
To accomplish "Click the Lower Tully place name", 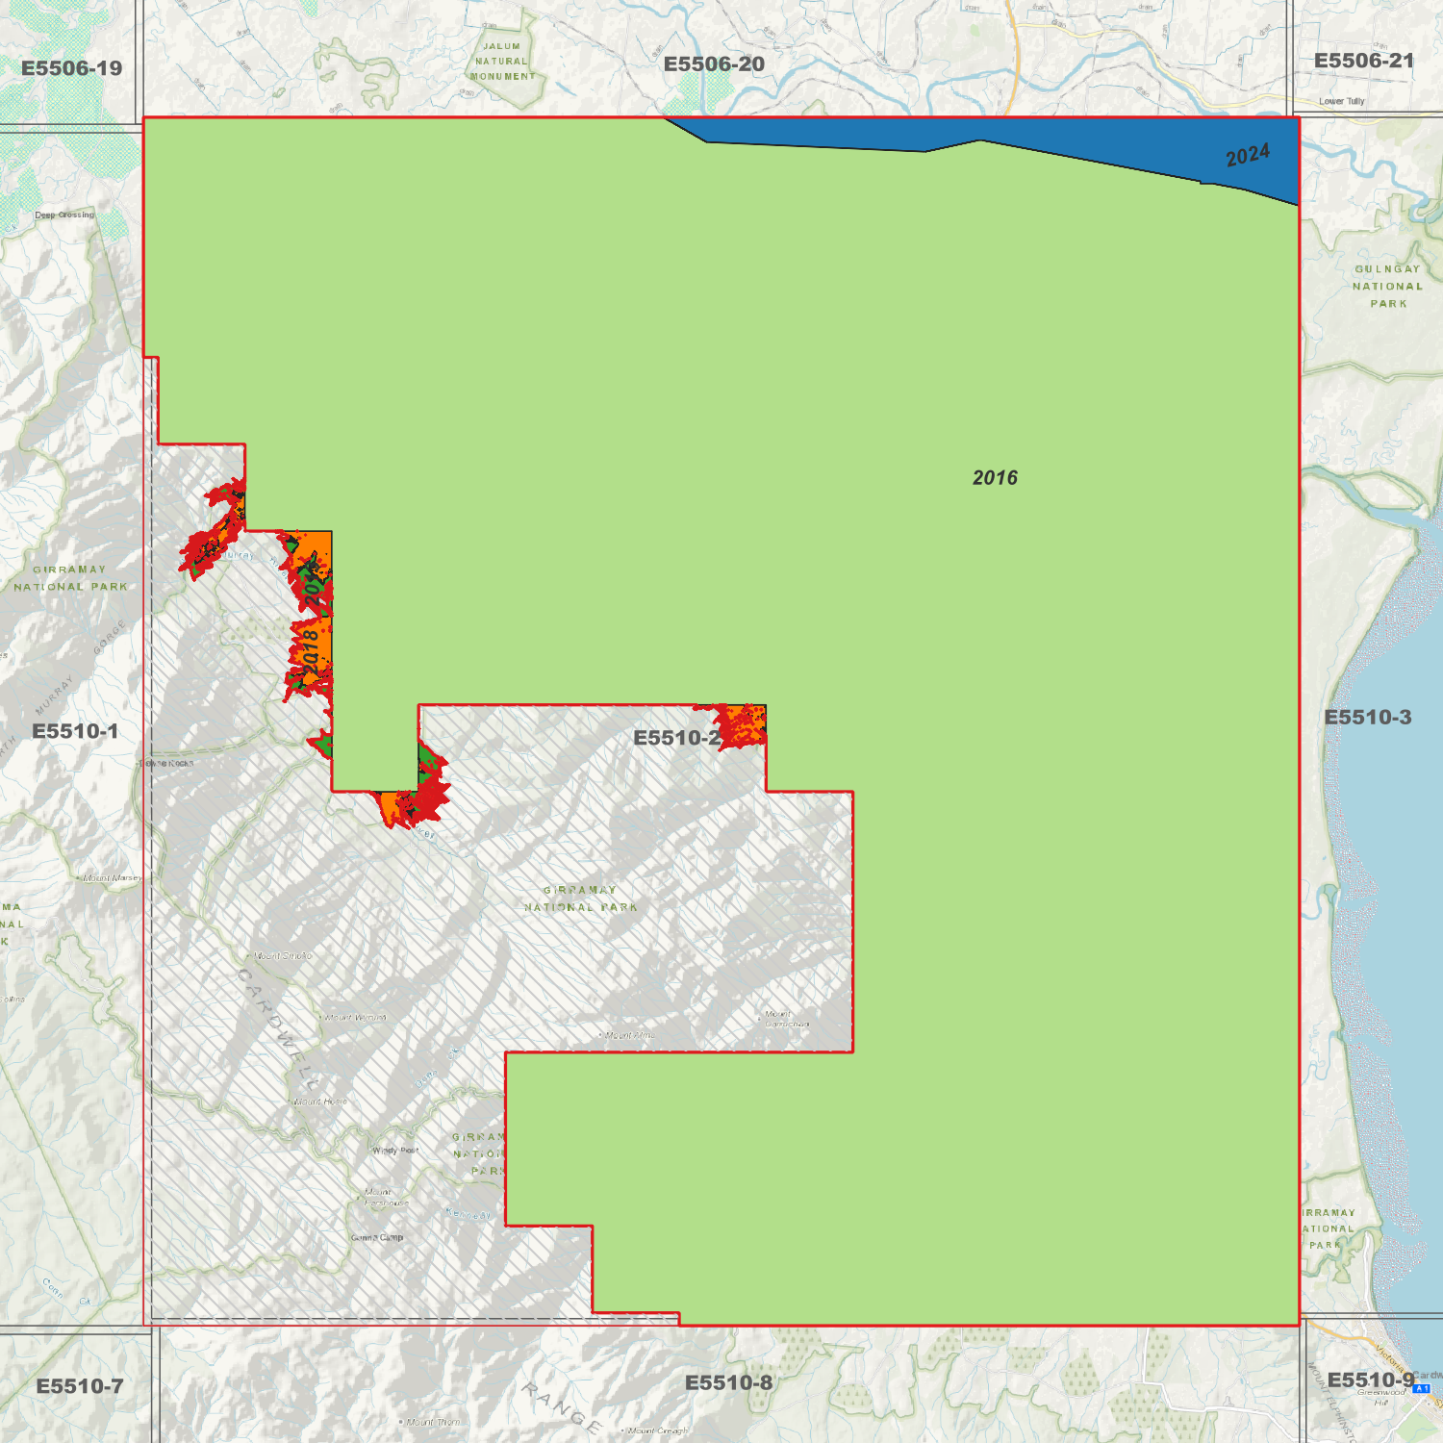I will pyautogui.click(x=1341, y=101).
